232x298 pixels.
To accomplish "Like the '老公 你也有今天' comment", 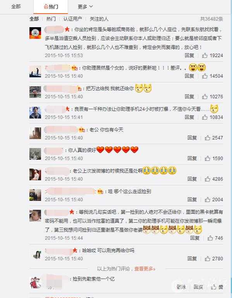I will (x=207, y=138).
